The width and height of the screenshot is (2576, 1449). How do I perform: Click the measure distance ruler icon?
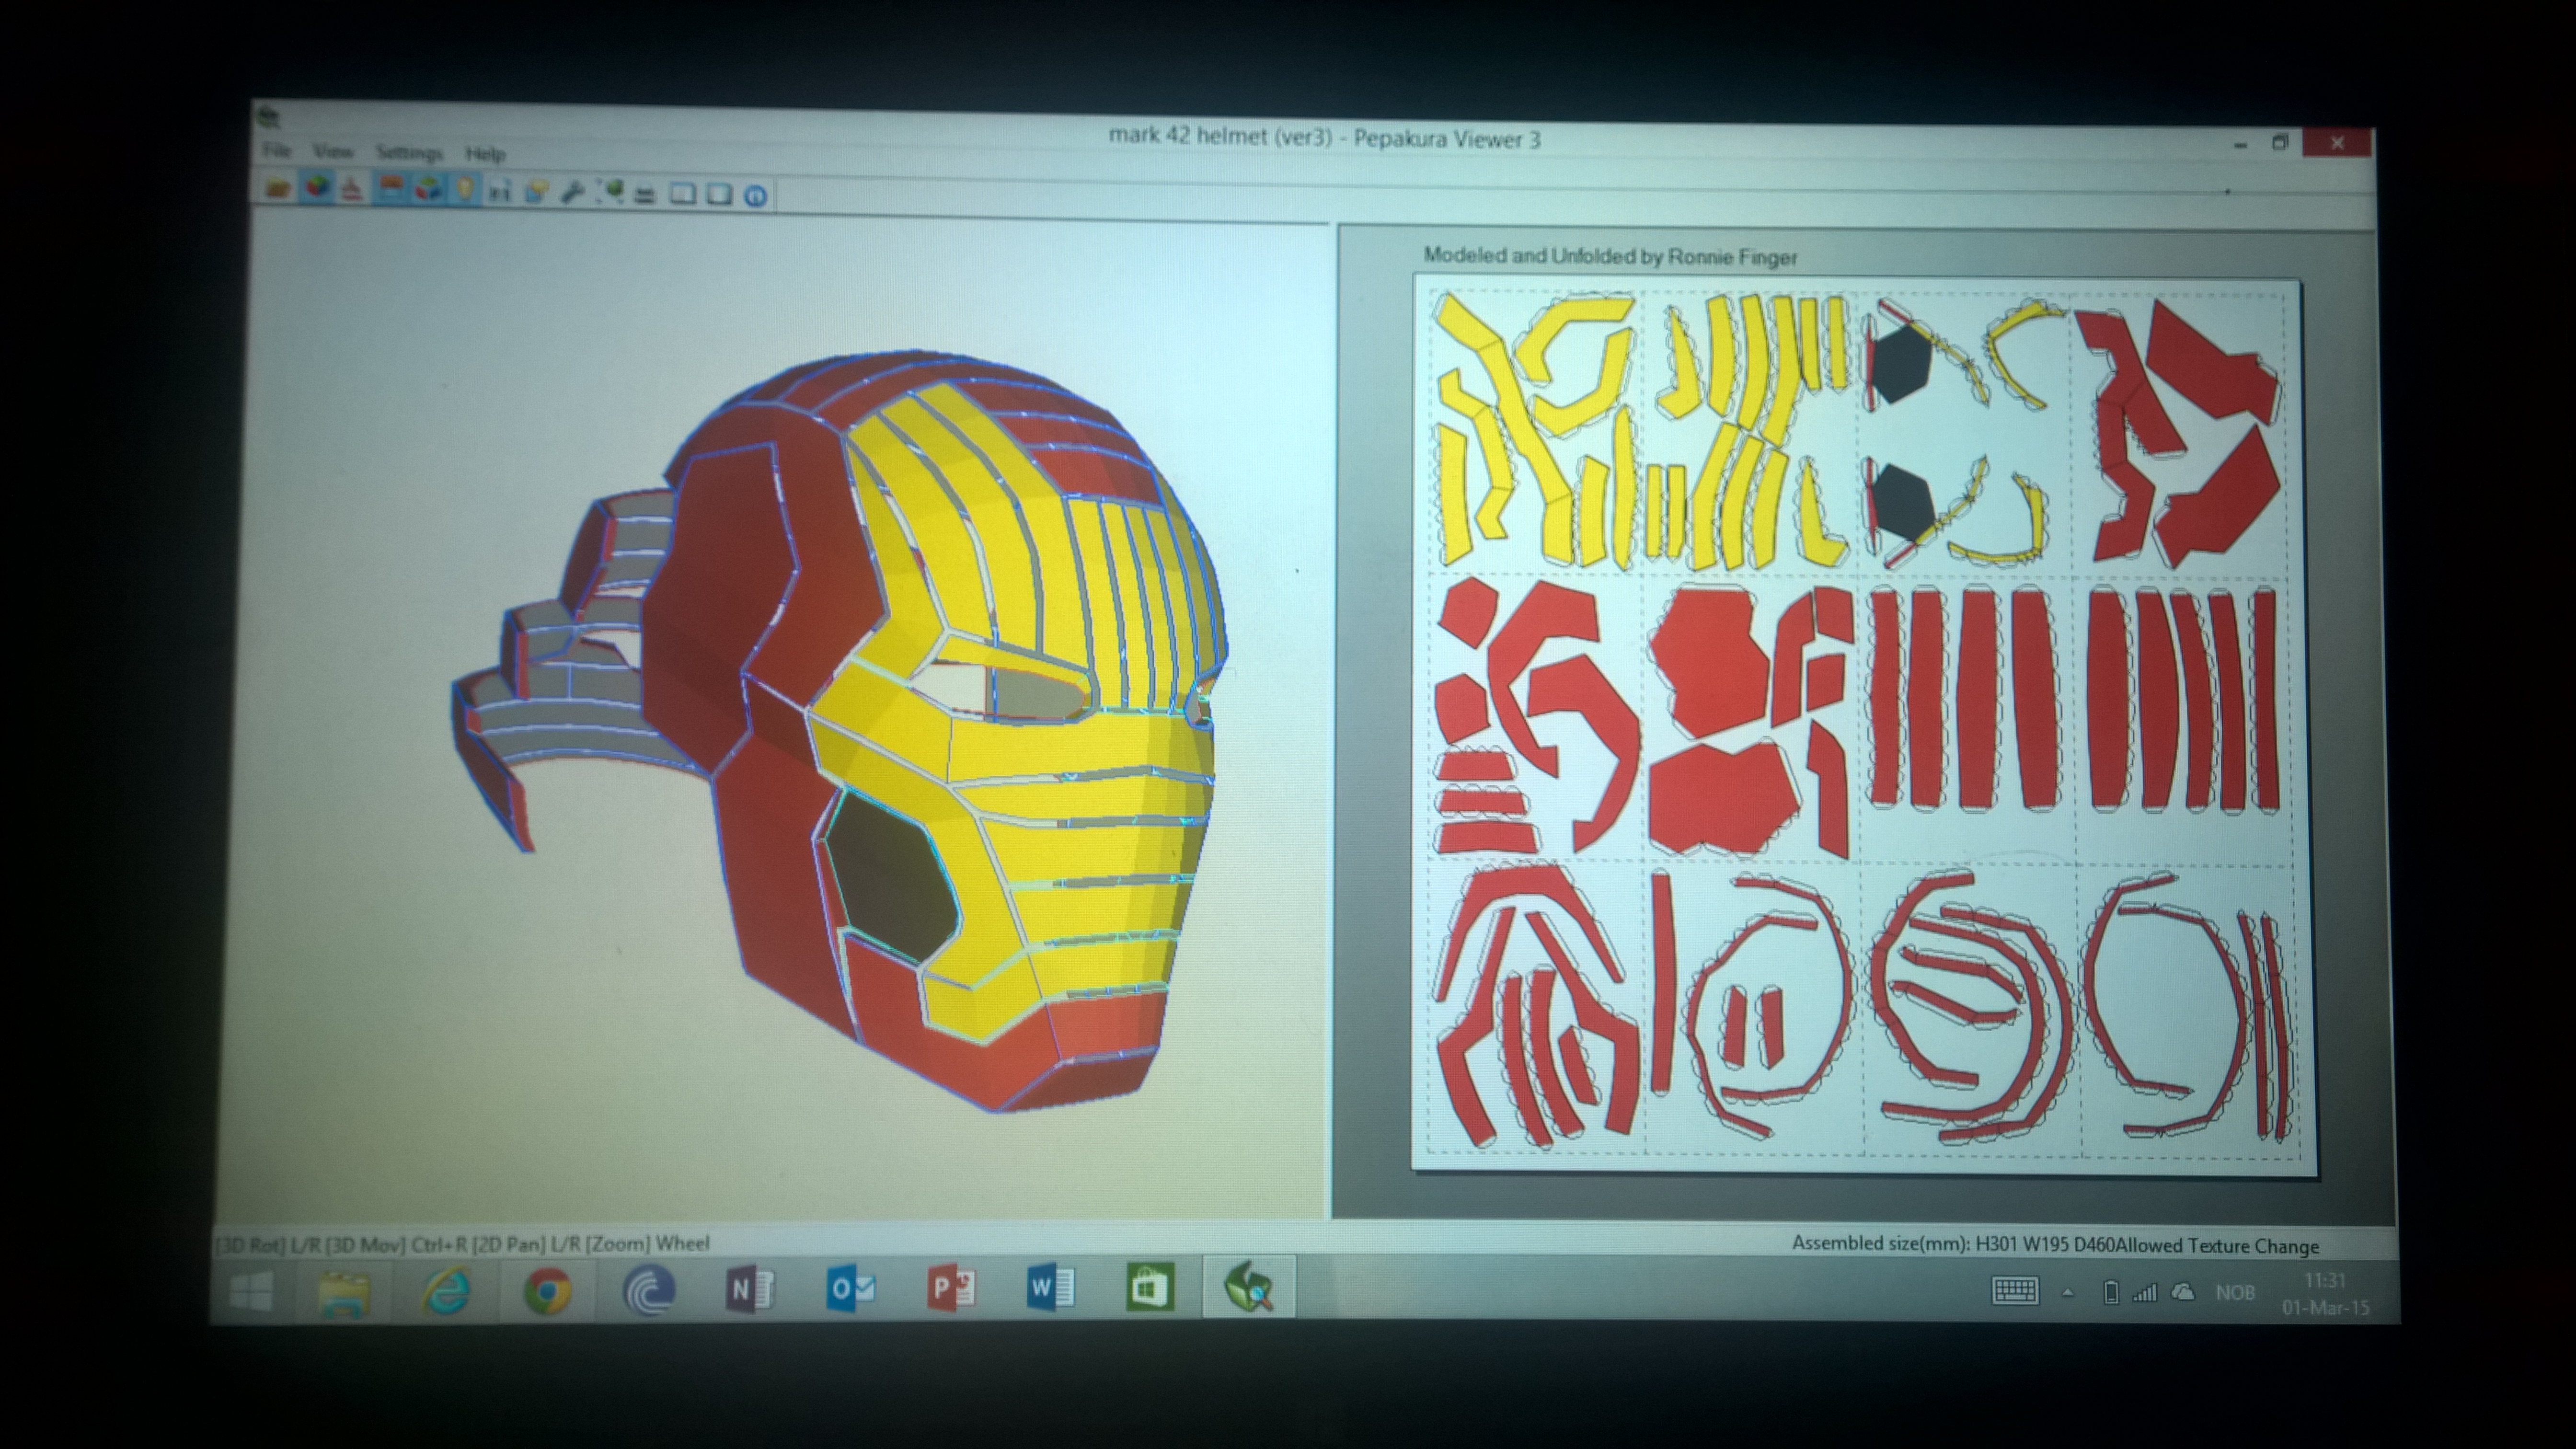(499, 191)
